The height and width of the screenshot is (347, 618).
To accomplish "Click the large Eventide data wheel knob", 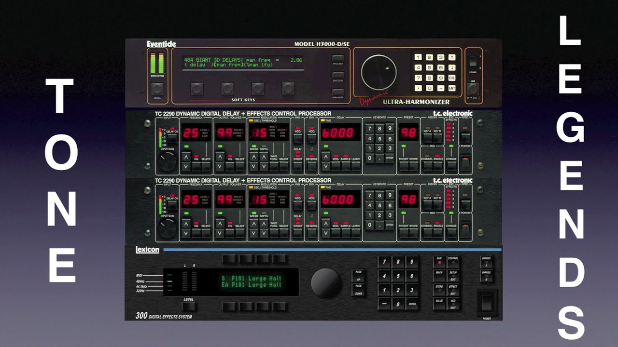I will (379, 72).
